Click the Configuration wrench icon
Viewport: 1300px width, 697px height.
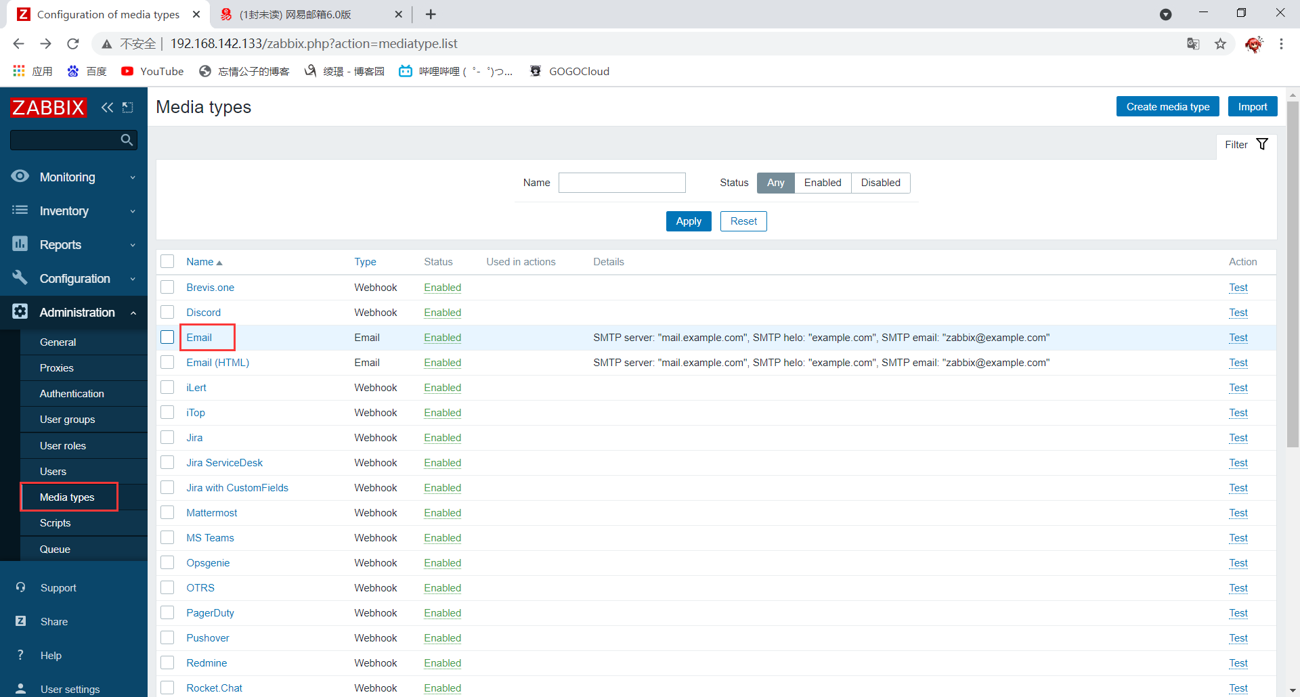20,278
